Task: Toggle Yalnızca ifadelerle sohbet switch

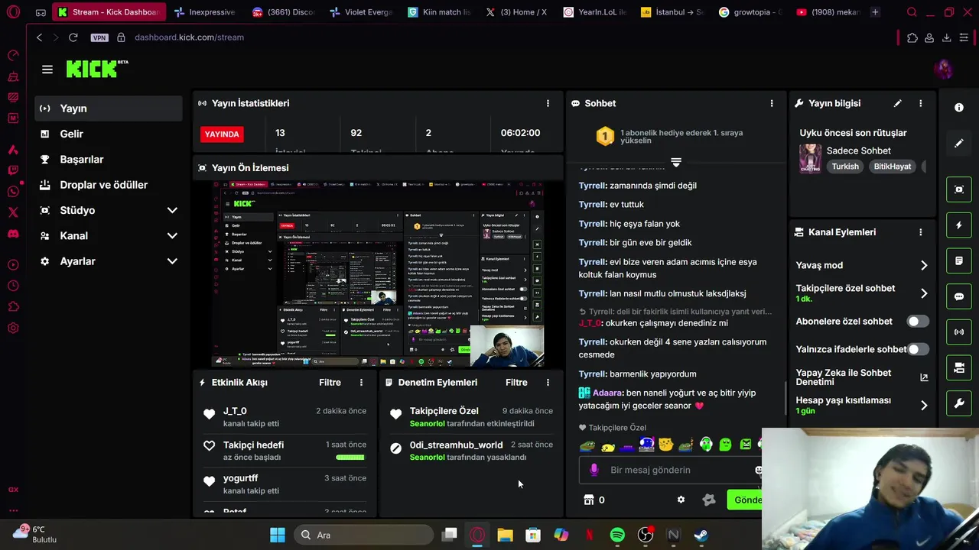Action: point(918,349)
